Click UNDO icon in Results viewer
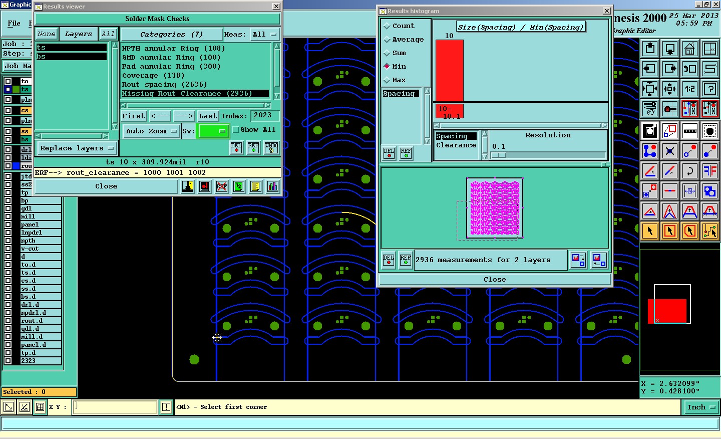 [x=271, y=148]
